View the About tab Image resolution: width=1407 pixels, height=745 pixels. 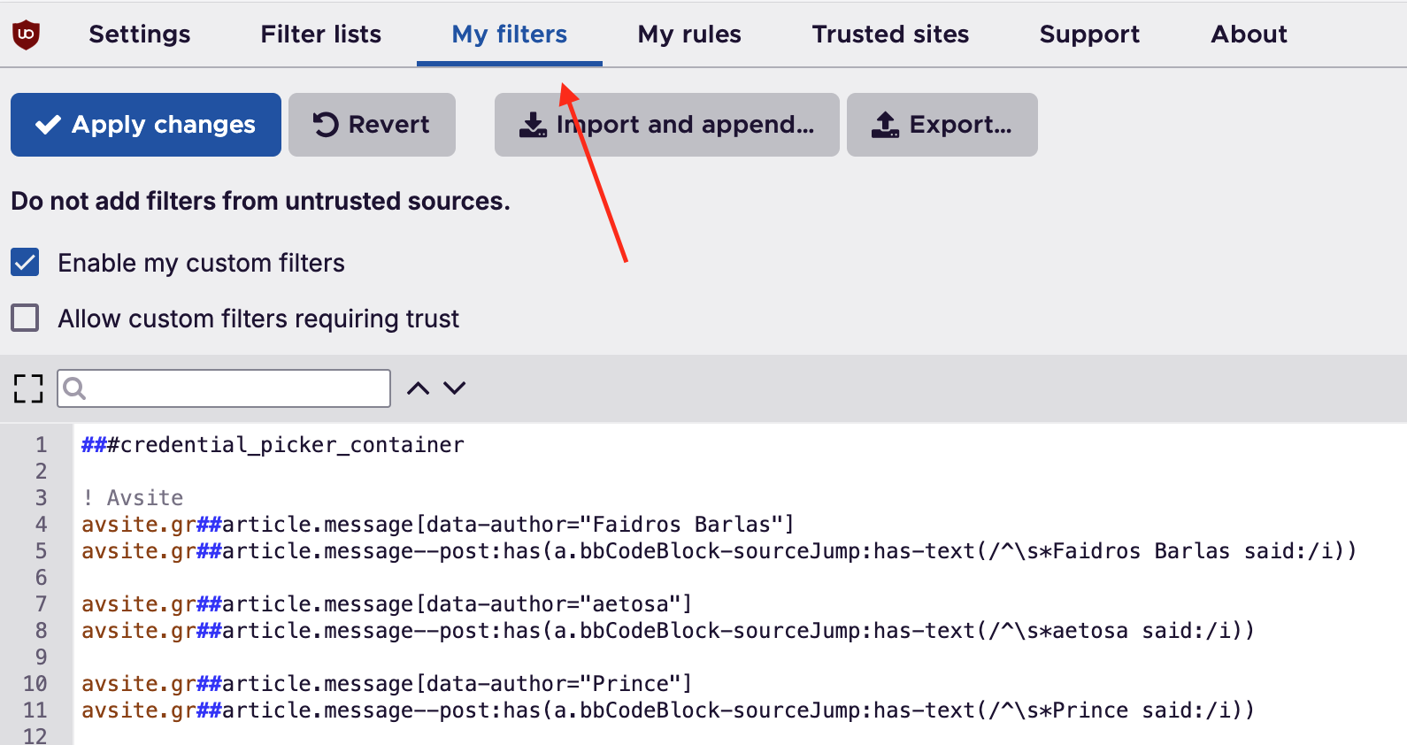click(x=1249, y=35)
